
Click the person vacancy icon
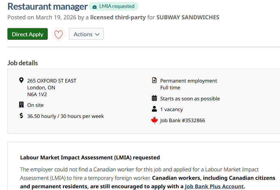point(154,109)
